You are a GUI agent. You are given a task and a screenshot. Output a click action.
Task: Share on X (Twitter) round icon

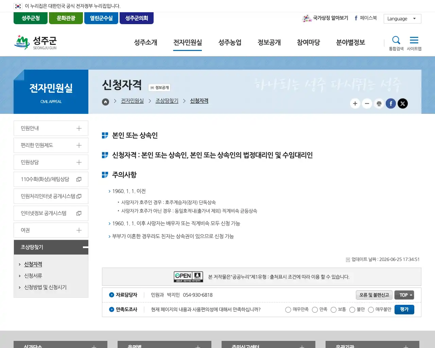coord(403,104)
